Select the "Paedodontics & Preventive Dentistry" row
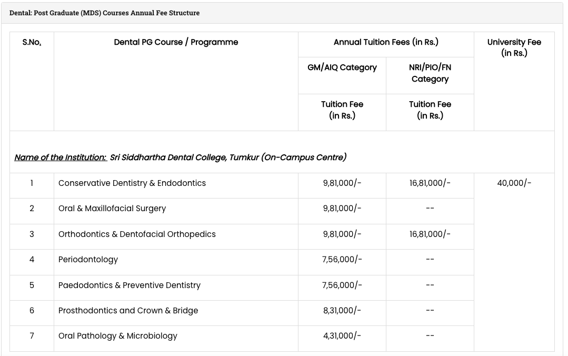The image size is (568, 356). coord(129,285)
